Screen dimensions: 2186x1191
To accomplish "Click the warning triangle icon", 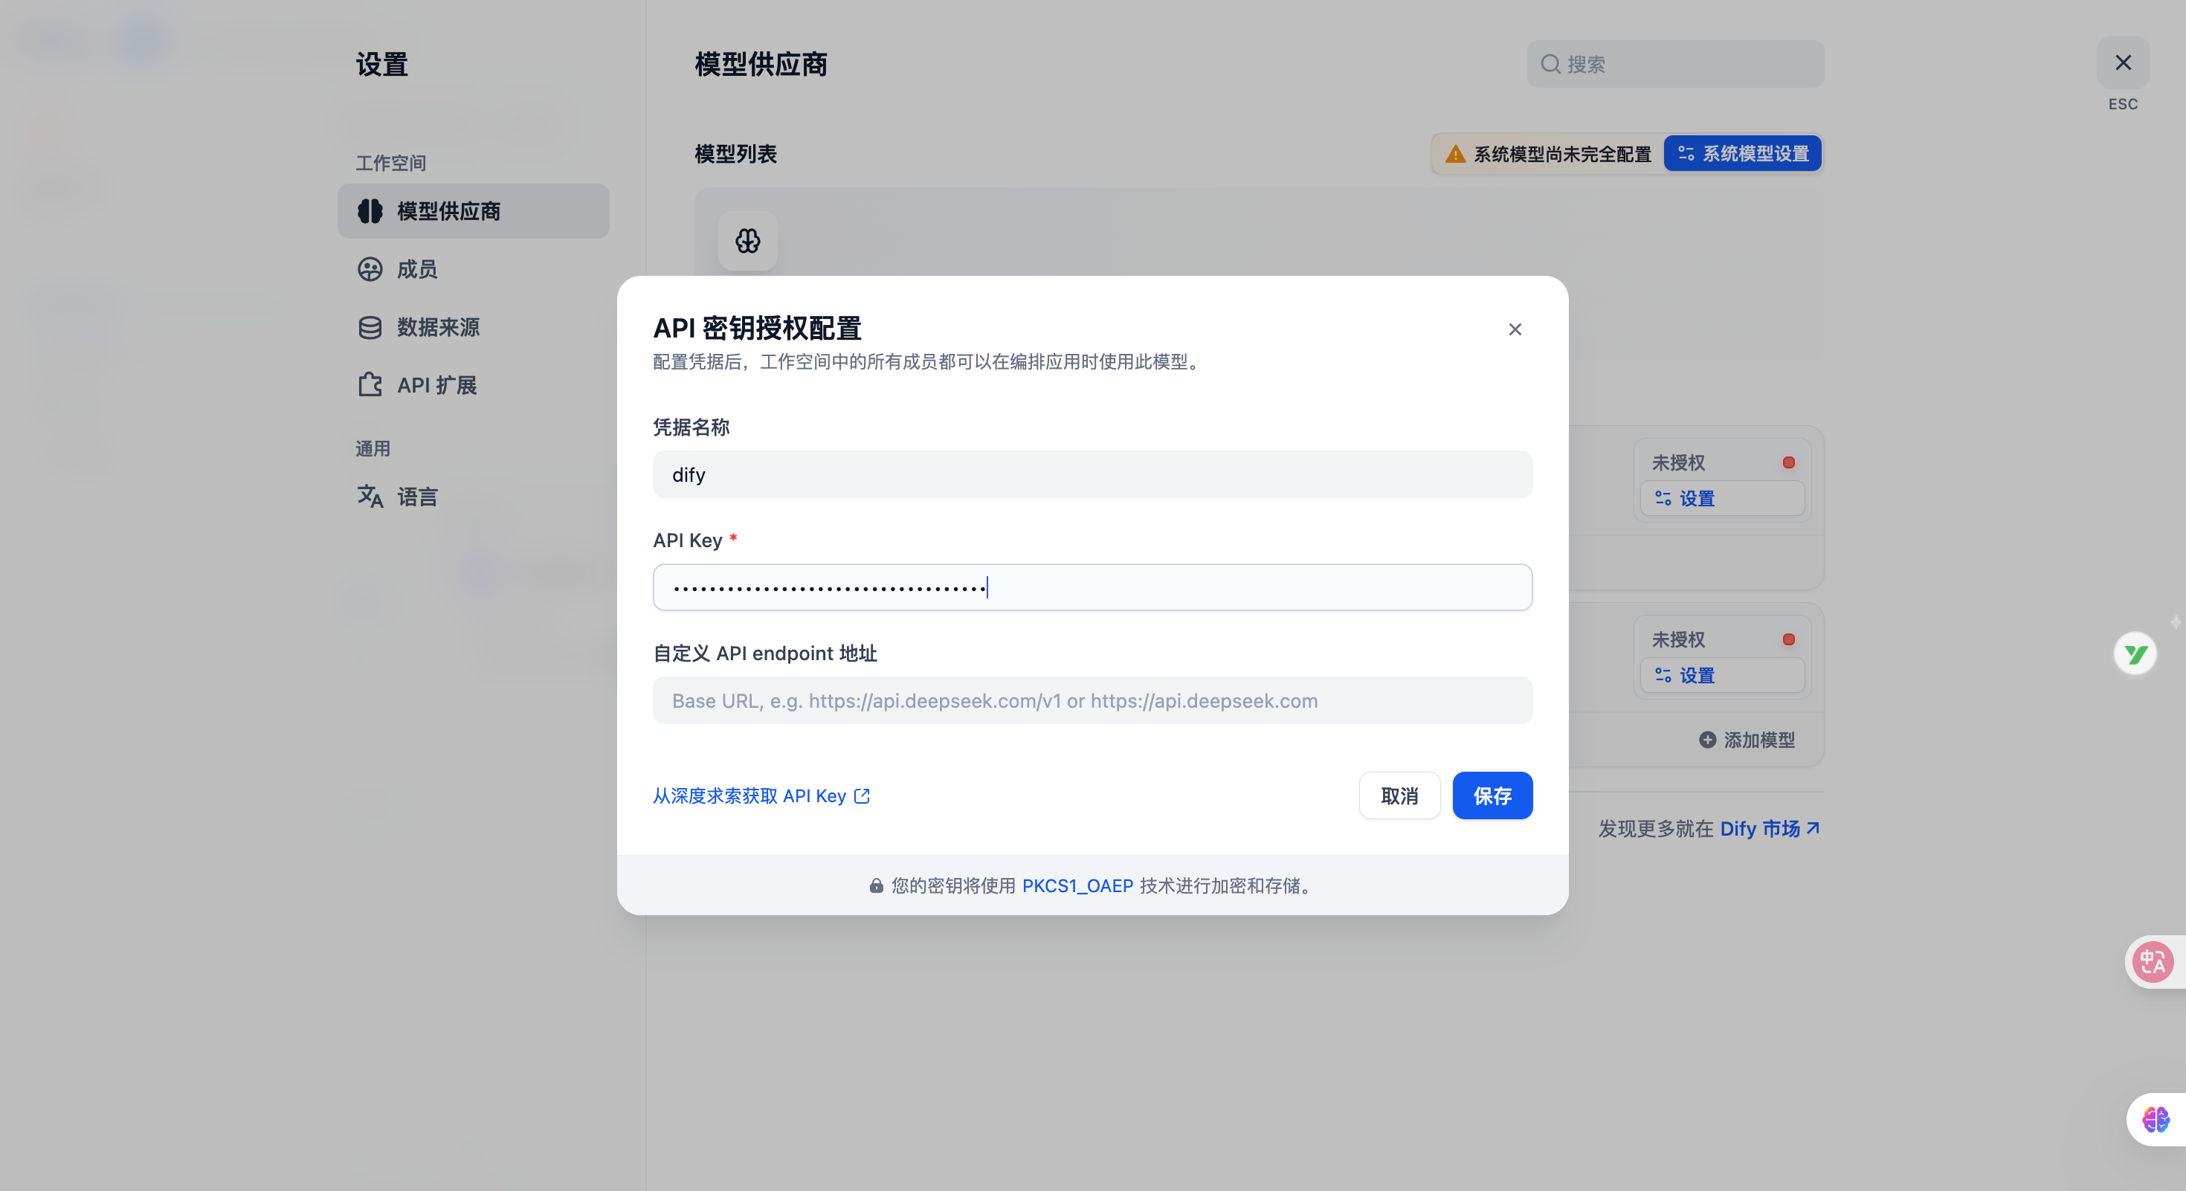I will click(x=1455, y=154).
